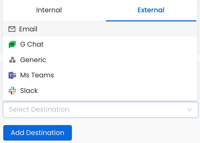Click the purple Ms Teams icon

click(x=12, y=75)
